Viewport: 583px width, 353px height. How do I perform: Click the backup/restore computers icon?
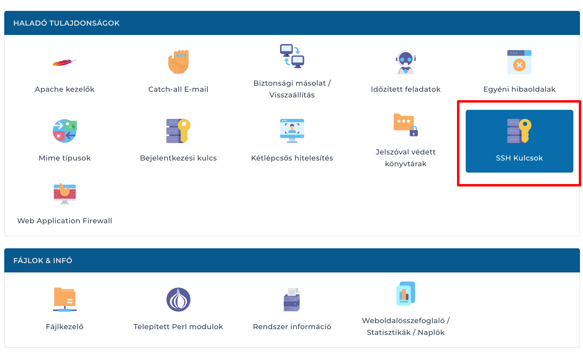point(292,56)
